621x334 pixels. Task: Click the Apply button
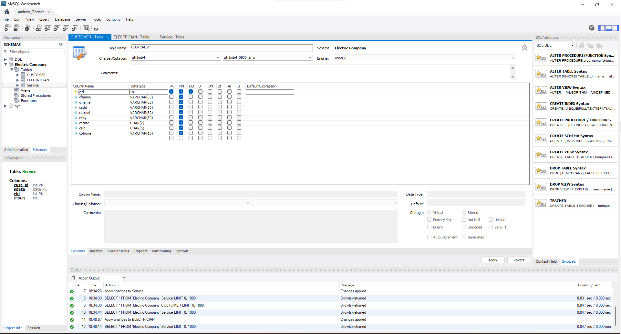pos(493,260)
